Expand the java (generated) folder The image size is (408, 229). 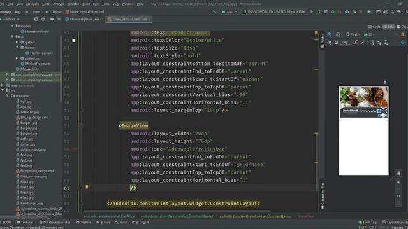3,85
